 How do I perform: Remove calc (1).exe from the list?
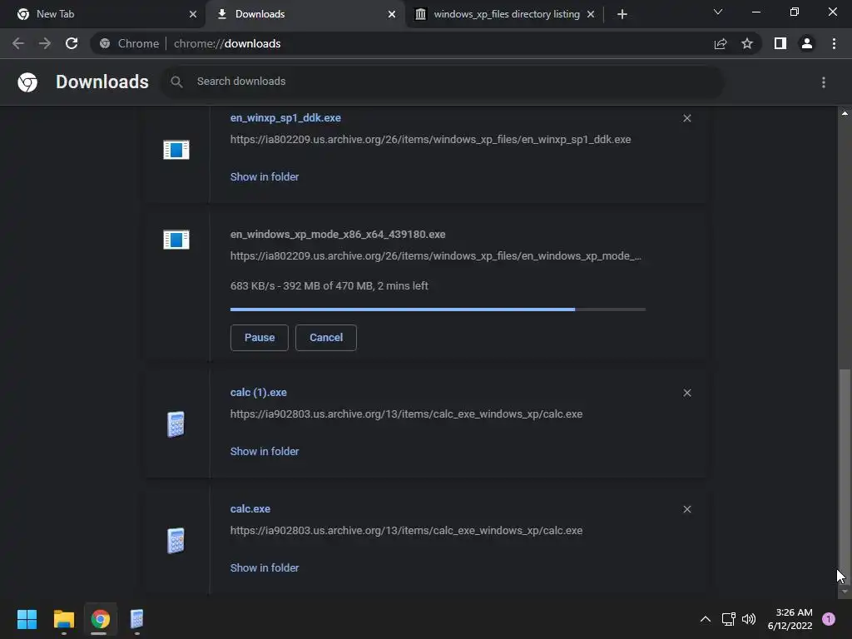pos(686,393)
